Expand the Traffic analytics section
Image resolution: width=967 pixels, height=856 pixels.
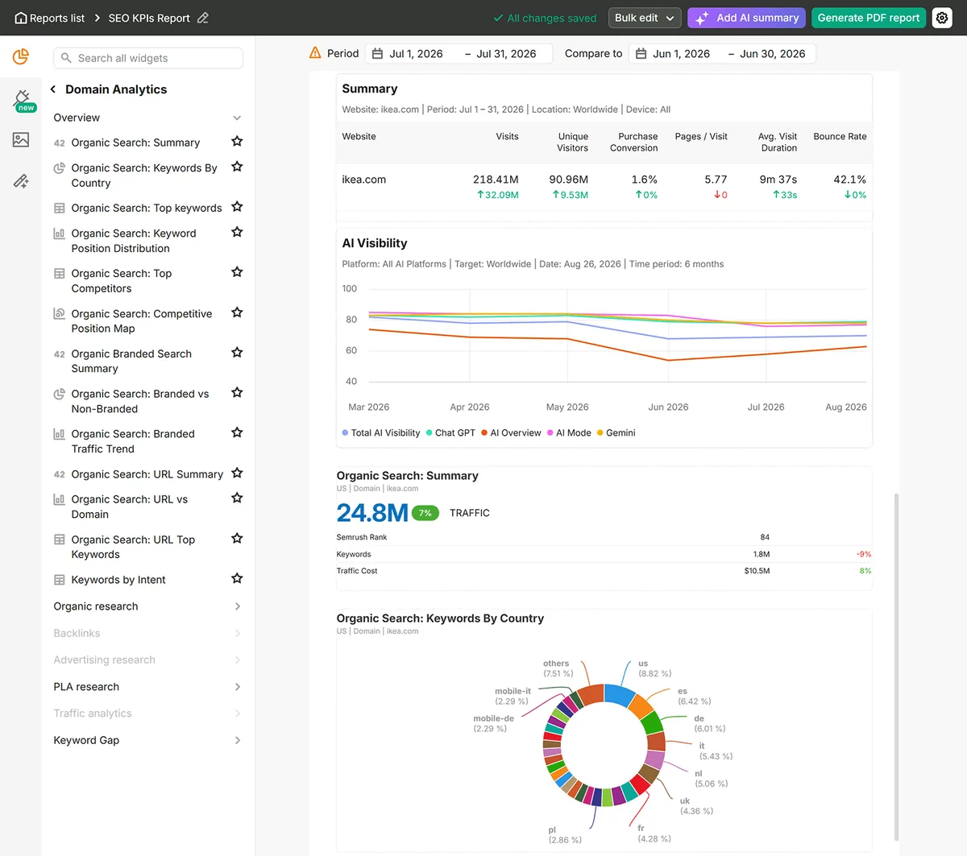[237, 713]
